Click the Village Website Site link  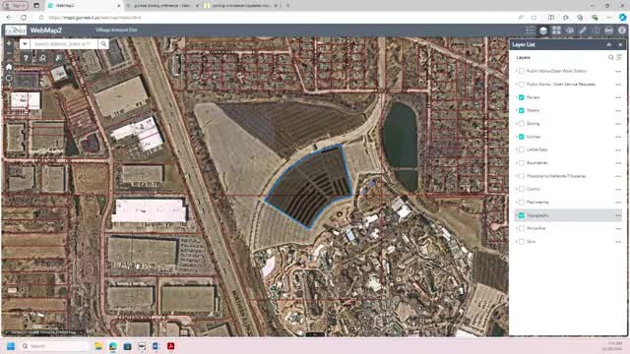(116, 29)
